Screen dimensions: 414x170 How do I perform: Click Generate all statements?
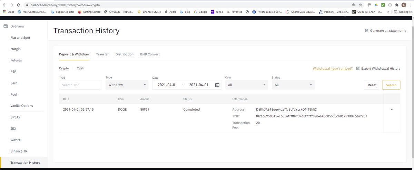385,31
